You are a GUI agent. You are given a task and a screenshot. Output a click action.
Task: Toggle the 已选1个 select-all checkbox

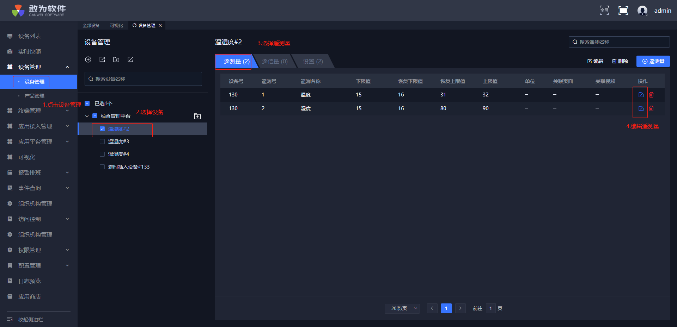pyautogui.click(x=87, y=103)
